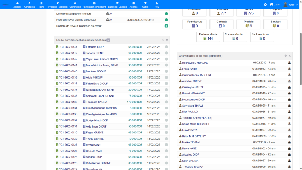Image resolution: width=302 pixels, height=170 pixels.
Task: Expand the ellipsis badge beside invoices title
Action: click(x=108, y=40)
